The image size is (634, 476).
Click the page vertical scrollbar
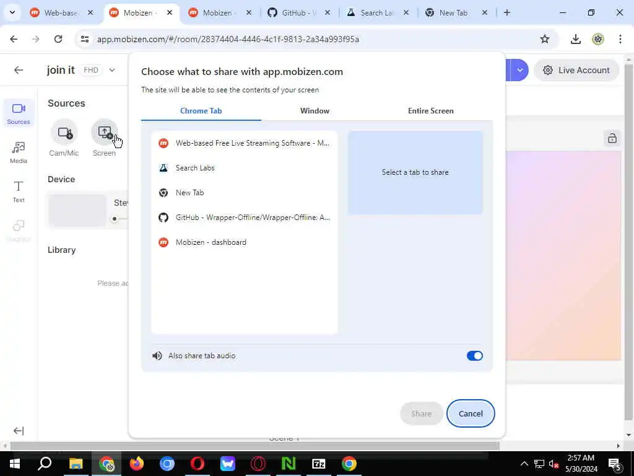click(x=628, y=241)
